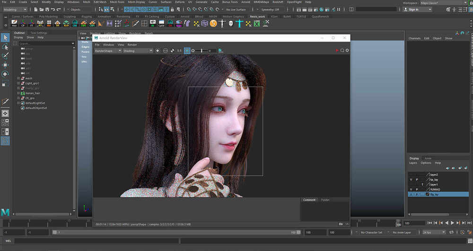Open the Sign In dropdown
This screenshot has height=251, width=473.
click(x=418, y=9)
